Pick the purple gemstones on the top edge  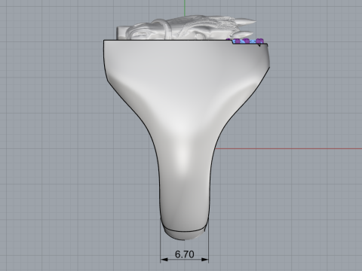[245, 41]
